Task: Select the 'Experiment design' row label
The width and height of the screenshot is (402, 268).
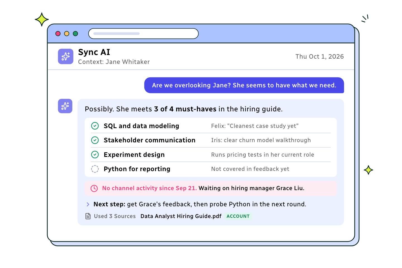Action: click(x=134, y=155)
